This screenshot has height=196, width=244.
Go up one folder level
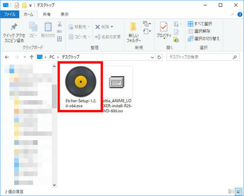click(x=31, y=57)
